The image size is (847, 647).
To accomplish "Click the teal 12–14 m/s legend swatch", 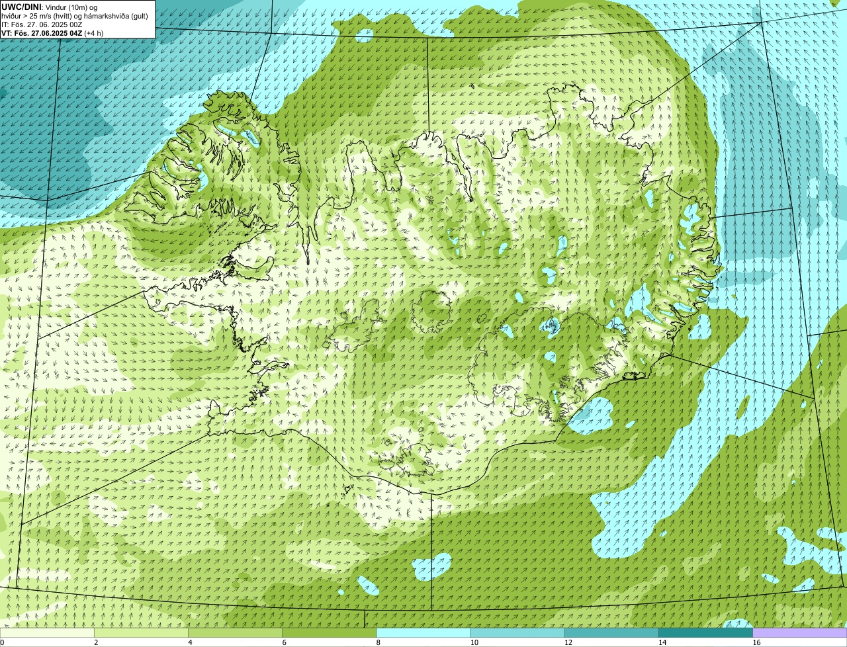I will click(x=611, y=633).
